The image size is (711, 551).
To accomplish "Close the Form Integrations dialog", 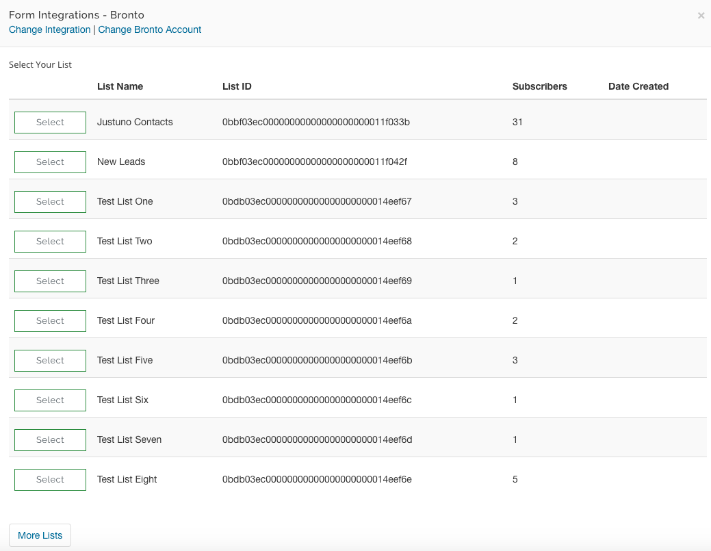I will (701, 16).
